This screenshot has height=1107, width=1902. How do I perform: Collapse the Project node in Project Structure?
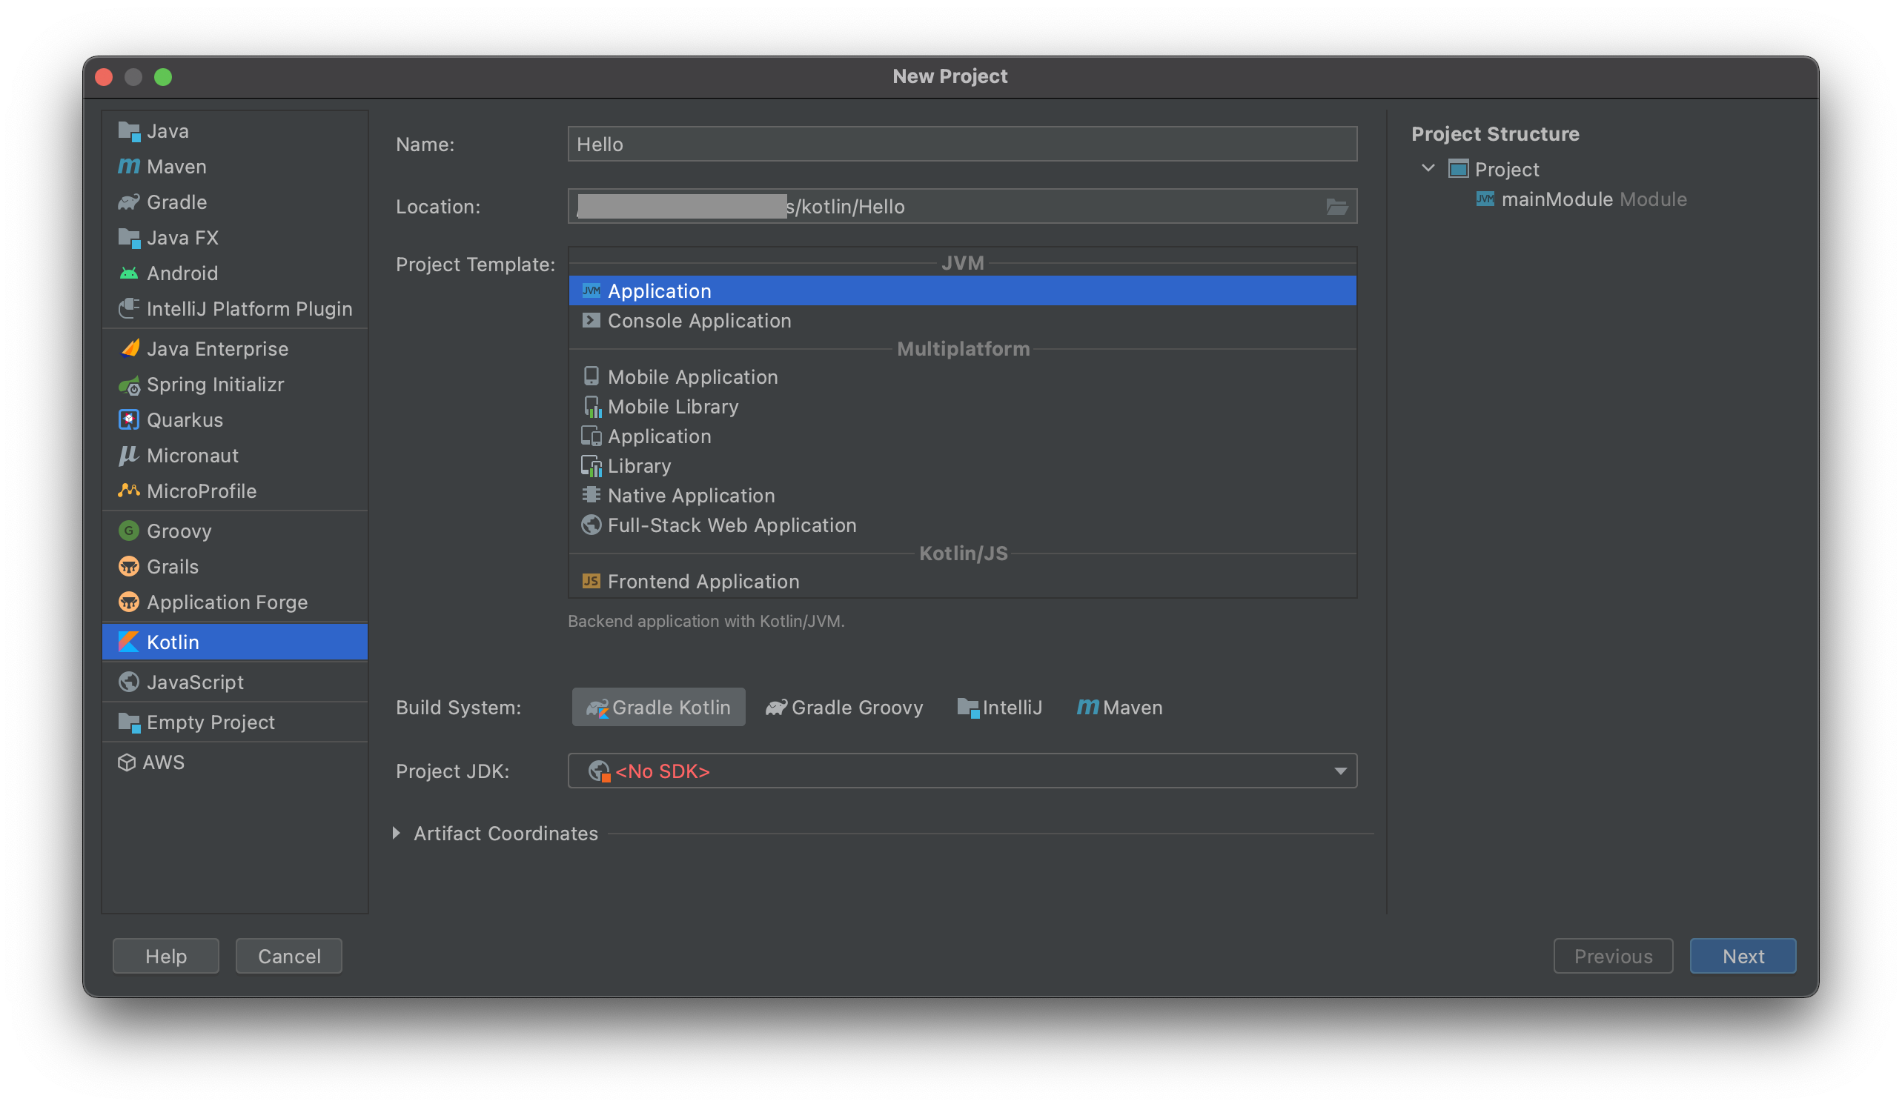pyautogui.click(x=1428, y=168)
